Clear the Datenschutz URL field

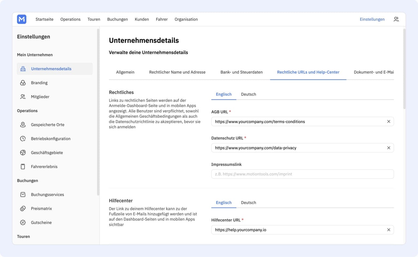click(389, 148)
